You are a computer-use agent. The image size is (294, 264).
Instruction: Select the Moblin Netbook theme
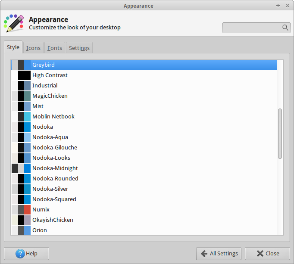[144, 116]
